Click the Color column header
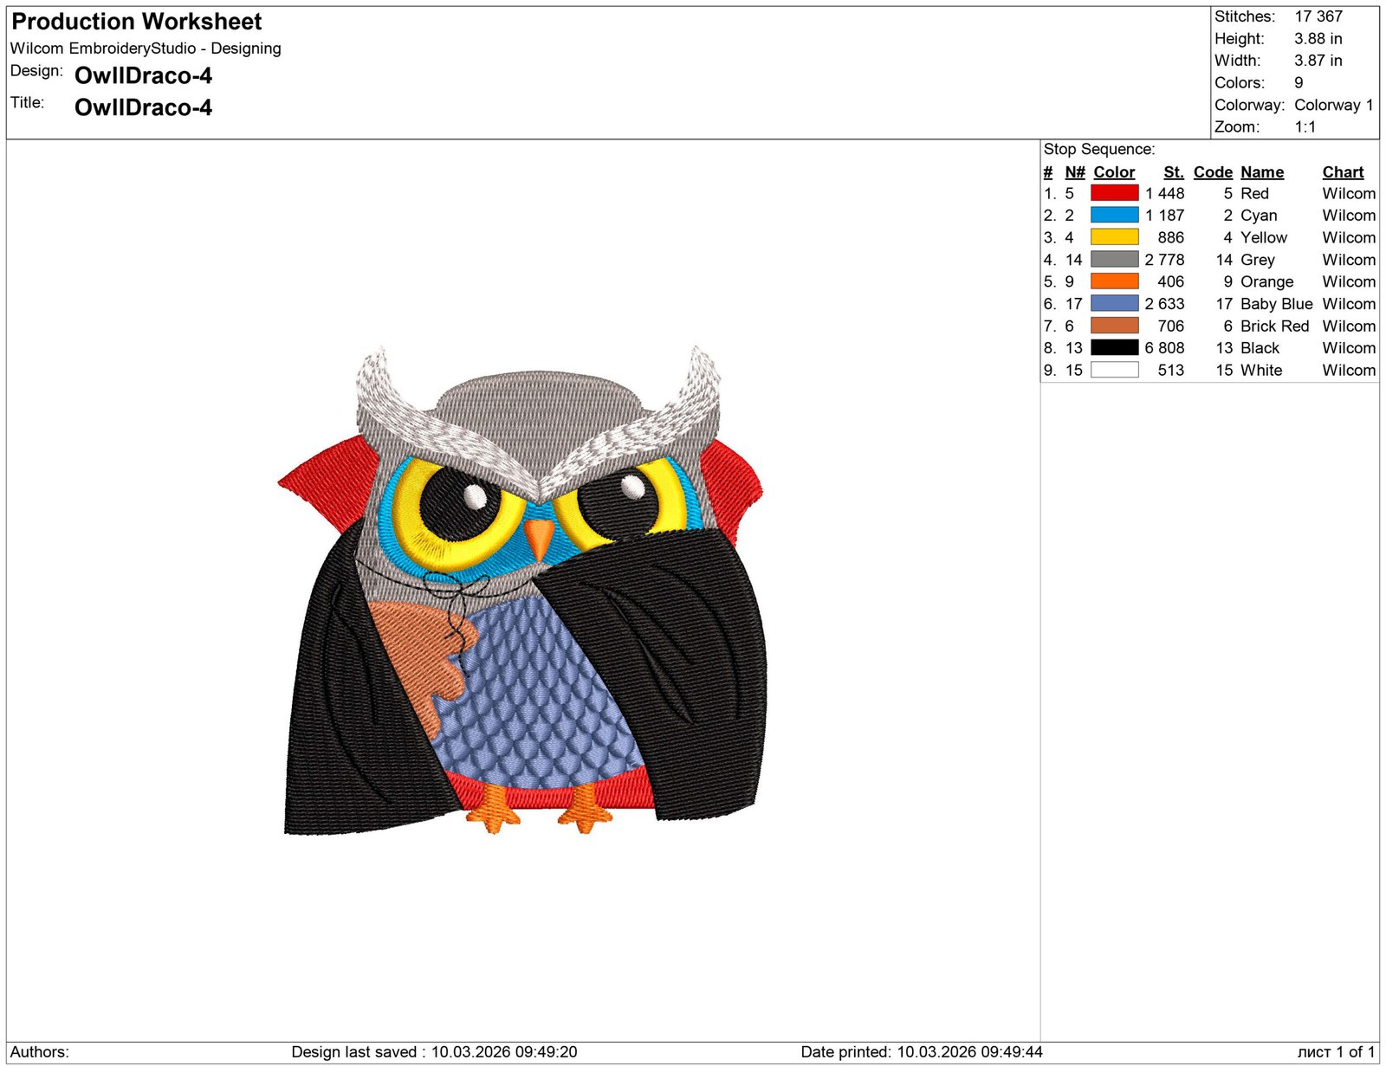The image size is (1386, 1066). tap(1114, 172)
